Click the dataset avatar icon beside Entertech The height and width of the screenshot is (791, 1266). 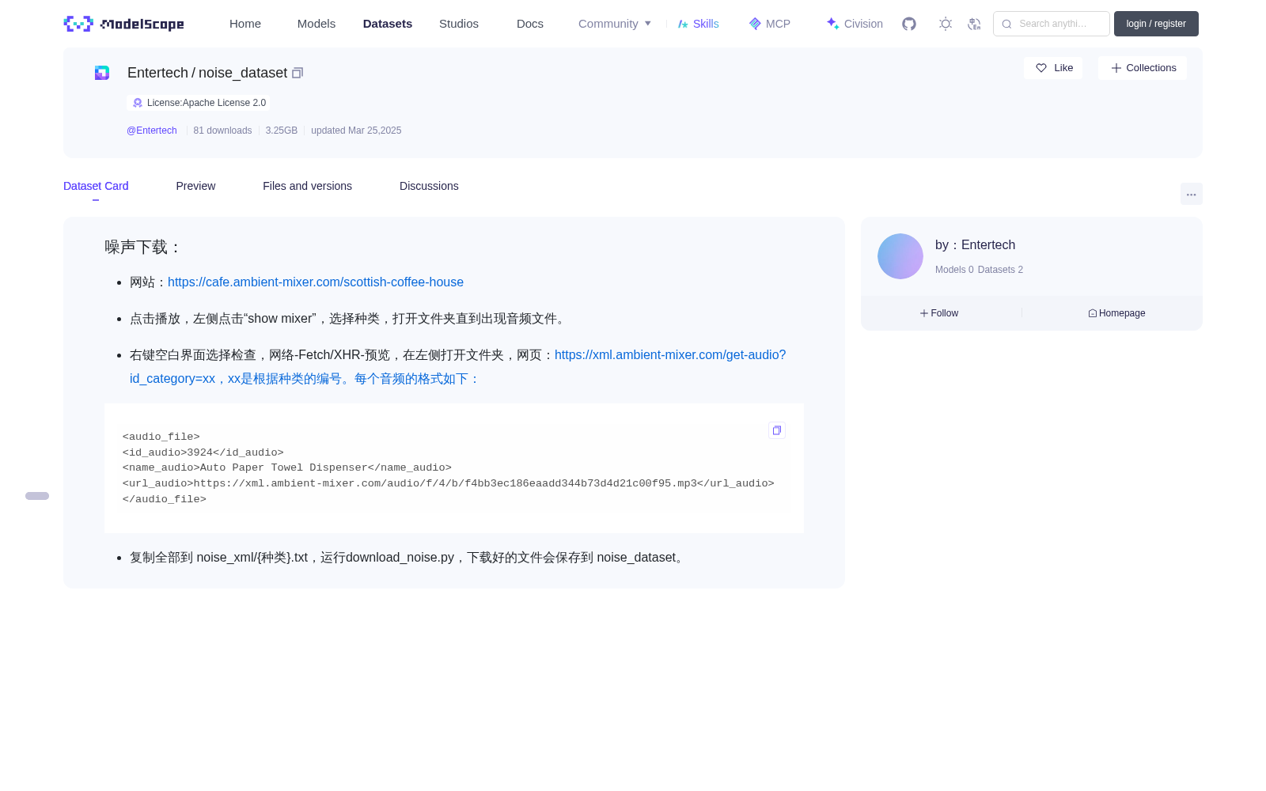[102, 73]
